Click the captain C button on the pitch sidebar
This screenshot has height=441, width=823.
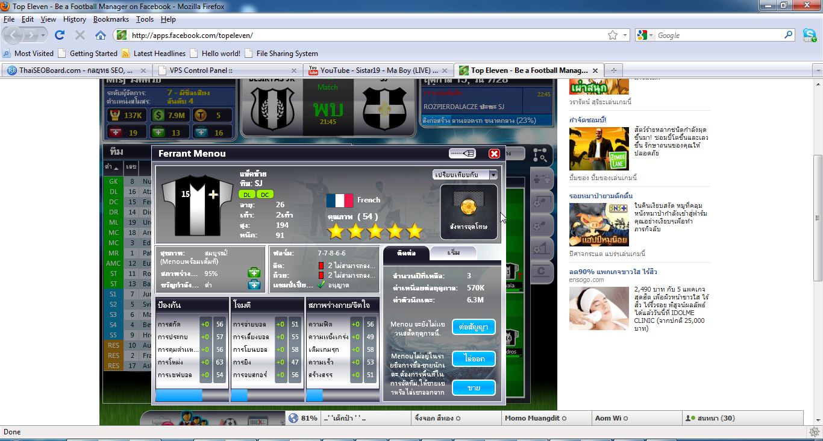[541, 271]
